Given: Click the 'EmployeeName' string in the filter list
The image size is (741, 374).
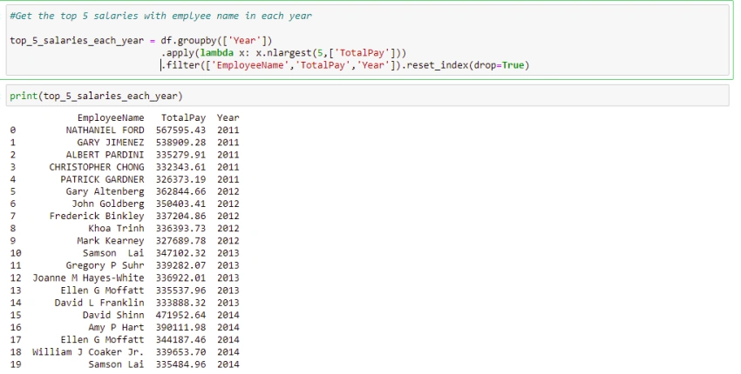Looking at the screenshot, I should [250, 65].
